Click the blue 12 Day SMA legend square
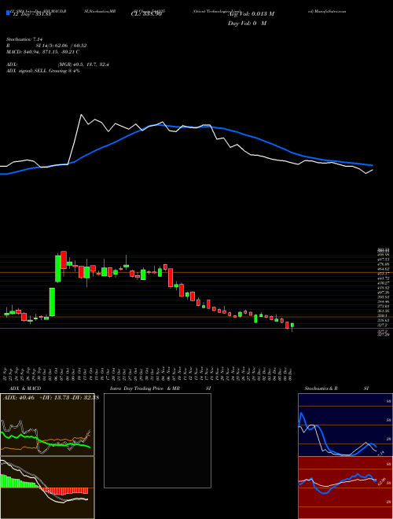The height and width of the screenshot is (519, 393). 9,13
